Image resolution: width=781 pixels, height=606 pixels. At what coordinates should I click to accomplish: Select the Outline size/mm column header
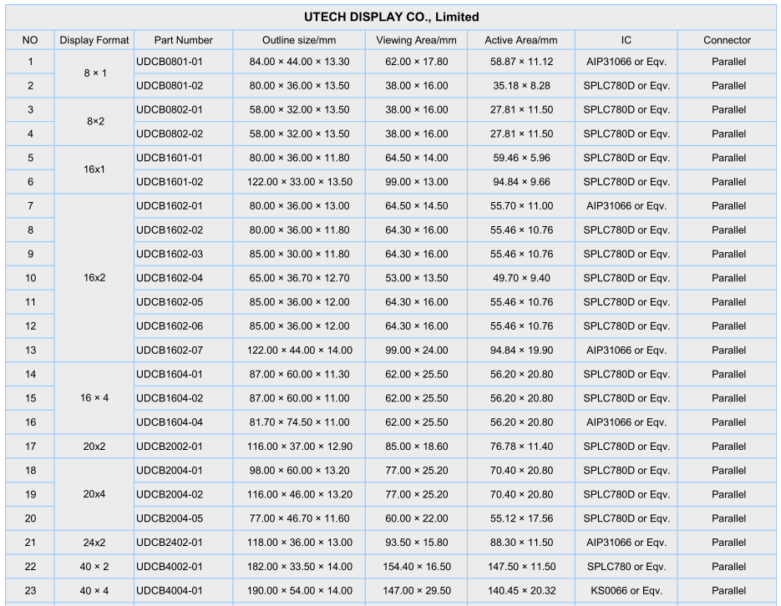coord(299,40)
